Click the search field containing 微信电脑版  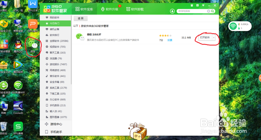pyautogui.click(x=192, y=11)
